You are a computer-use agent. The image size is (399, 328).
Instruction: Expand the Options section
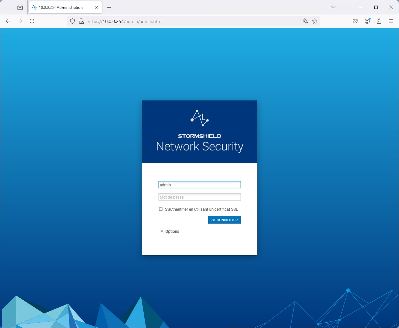coord(170,232)
